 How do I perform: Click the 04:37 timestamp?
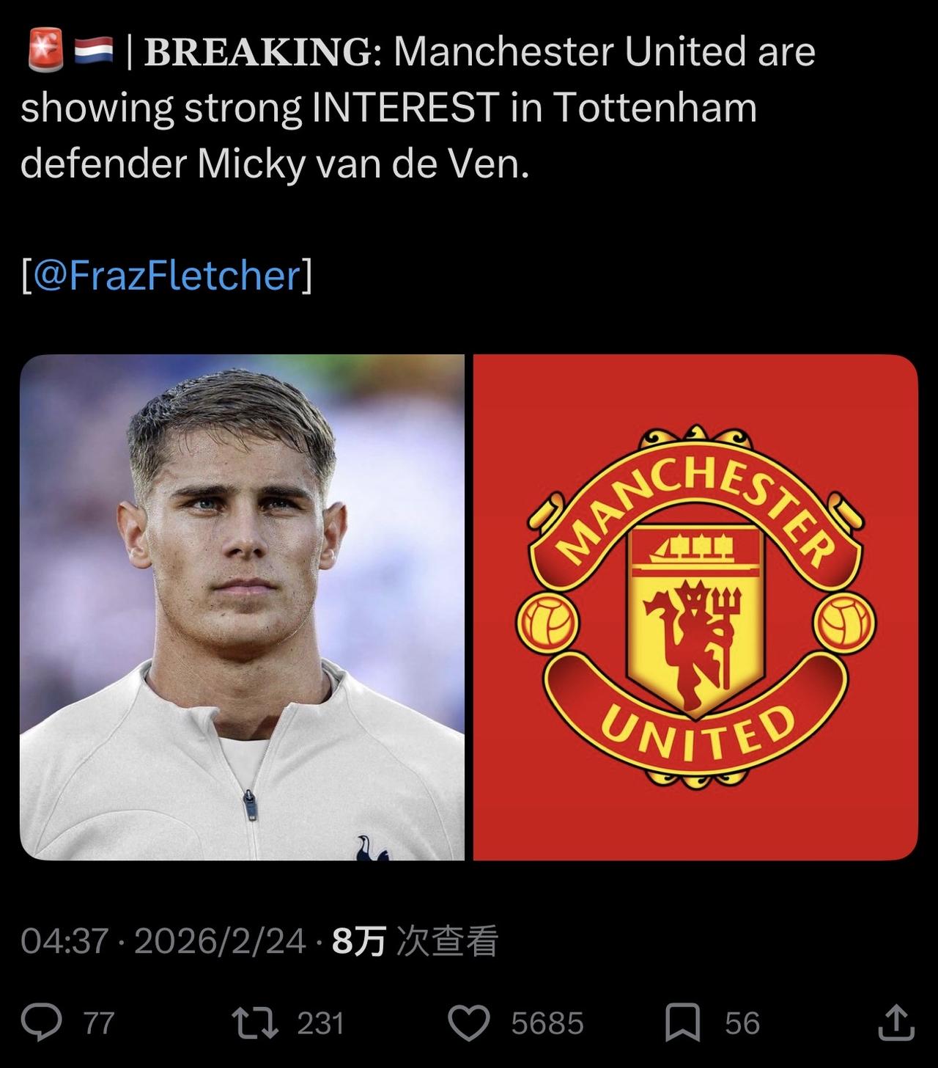(64, 941)
